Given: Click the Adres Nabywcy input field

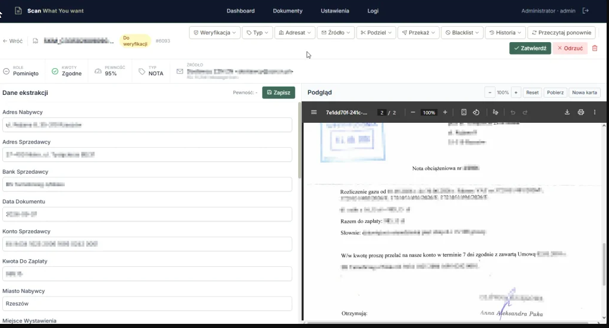Looking at the screenshot, I should pos(147,125).
